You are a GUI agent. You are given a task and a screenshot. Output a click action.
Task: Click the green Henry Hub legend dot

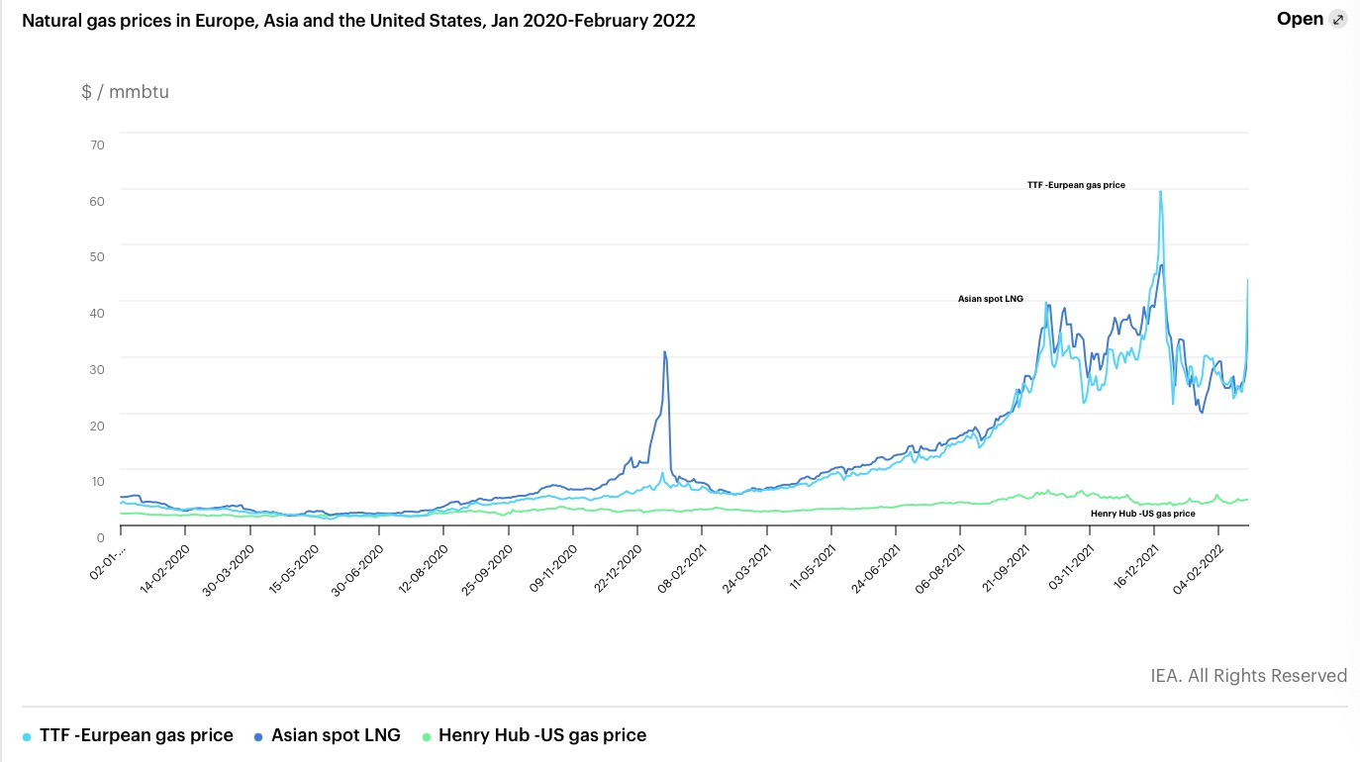tap(428, 736)
